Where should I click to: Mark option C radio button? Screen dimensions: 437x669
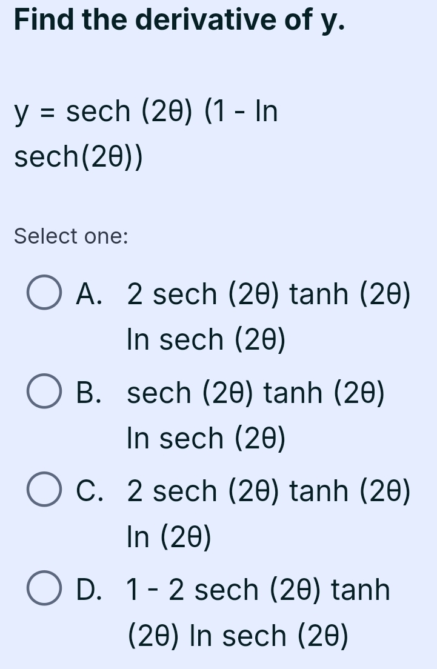(44, 490)
